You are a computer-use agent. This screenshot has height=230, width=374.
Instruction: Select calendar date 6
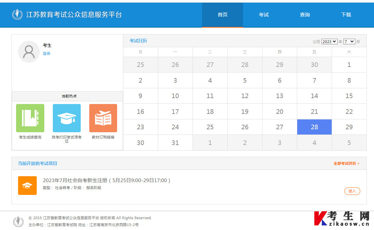coord(280,80)
